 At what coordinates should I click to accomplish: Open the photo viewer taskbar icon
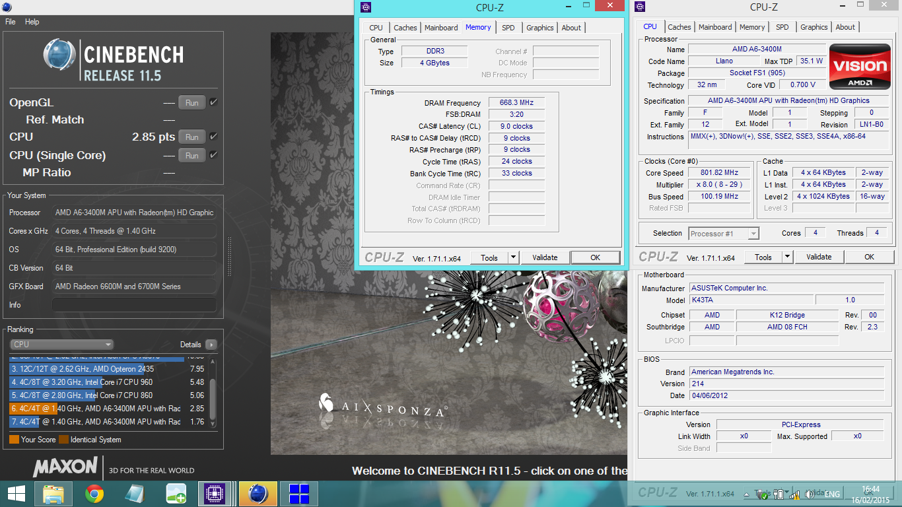coord(176,494)
